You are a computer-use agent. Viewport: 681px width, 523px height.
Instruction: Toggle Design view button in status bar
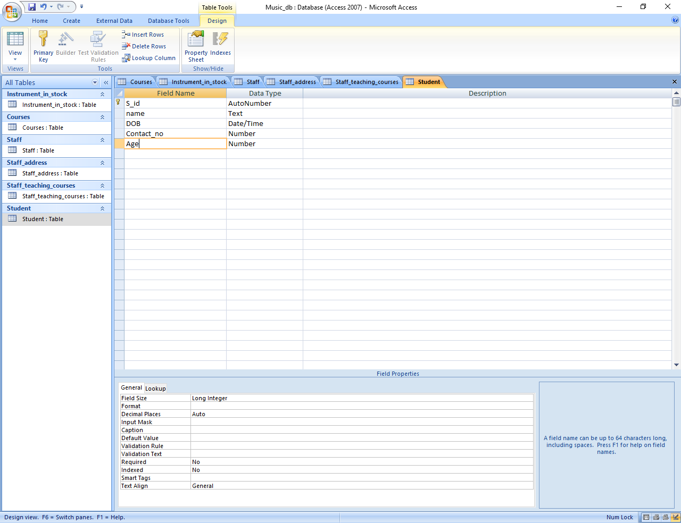point(675,517)
